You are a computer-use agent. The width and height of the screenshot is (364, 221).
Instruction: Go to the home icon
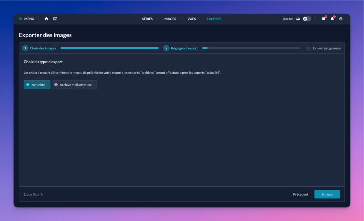[47, 19]
